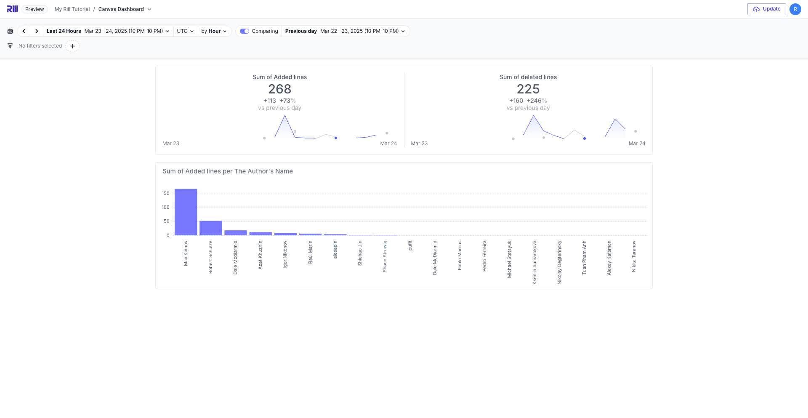Image resolution: width=808 pixels, height=418 pixels.
Task: Click the cloud icon on the Update button
Action: pyautogui.click(x=756, y=9)
